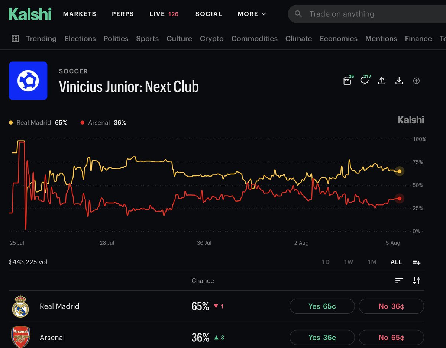Click the yellow Real Madrid line endpoint dot
446x348 pixels.
400,171
